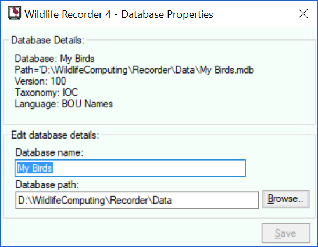Click the Taxonomy: IOC line

[47, 92]
